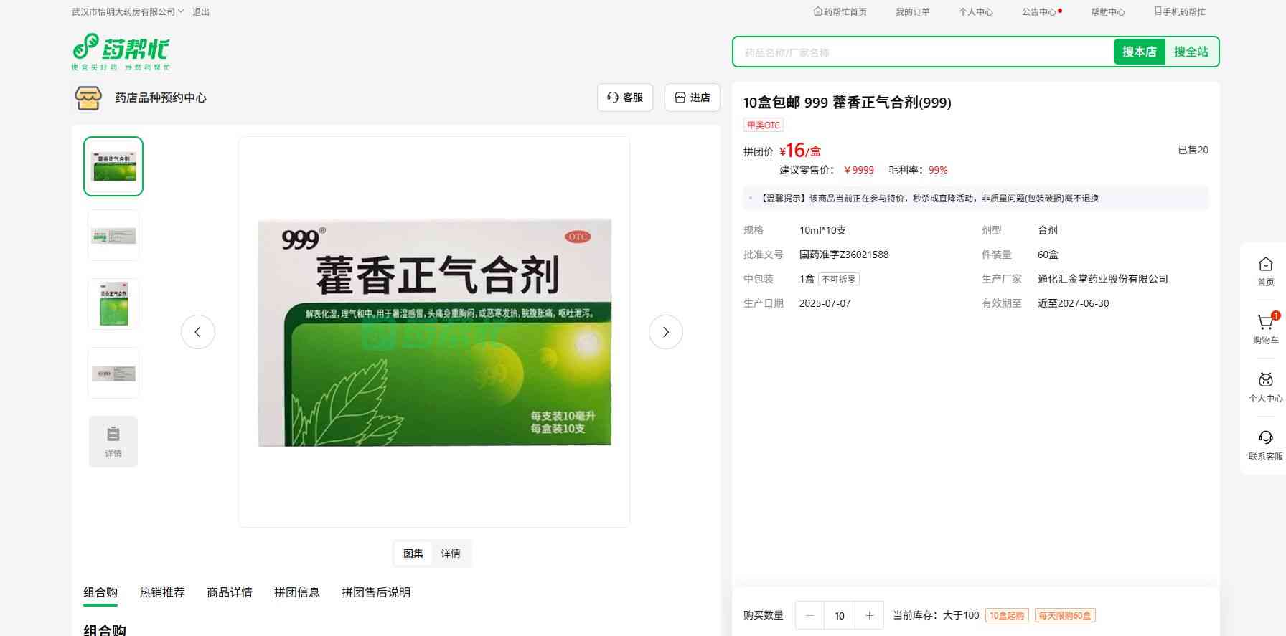The image size is (1286, 636).
Task: Open the shopping cart in right sidebar
Action: click(1265, 324)
